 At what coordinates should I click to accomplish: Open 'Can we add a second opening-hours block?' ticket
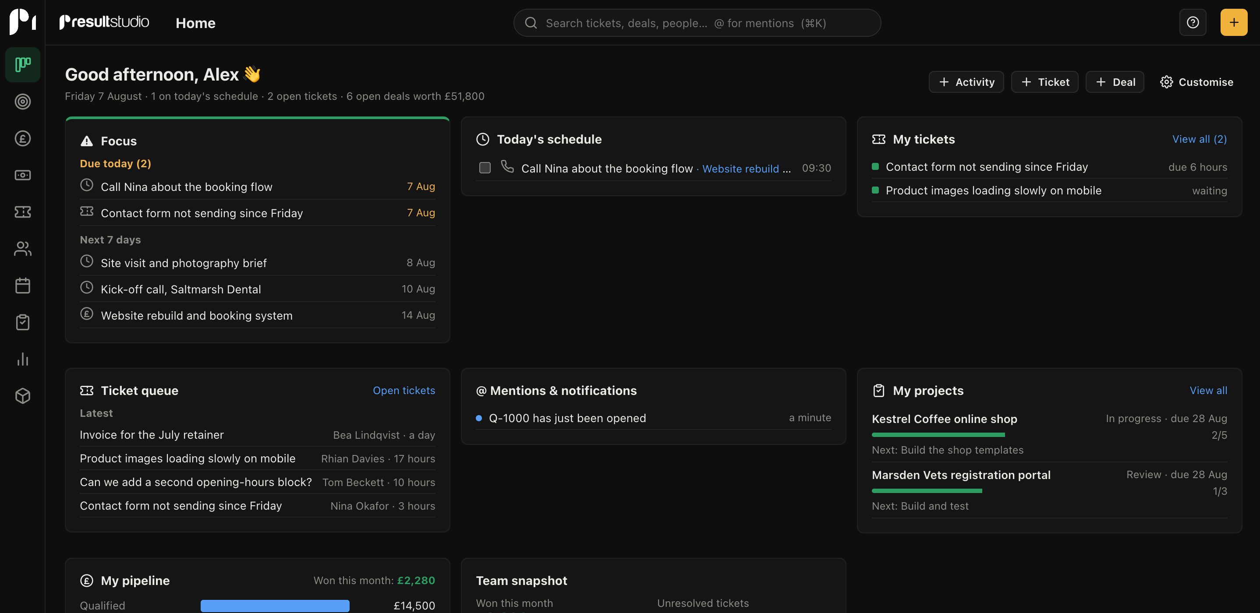coord(257,483)
